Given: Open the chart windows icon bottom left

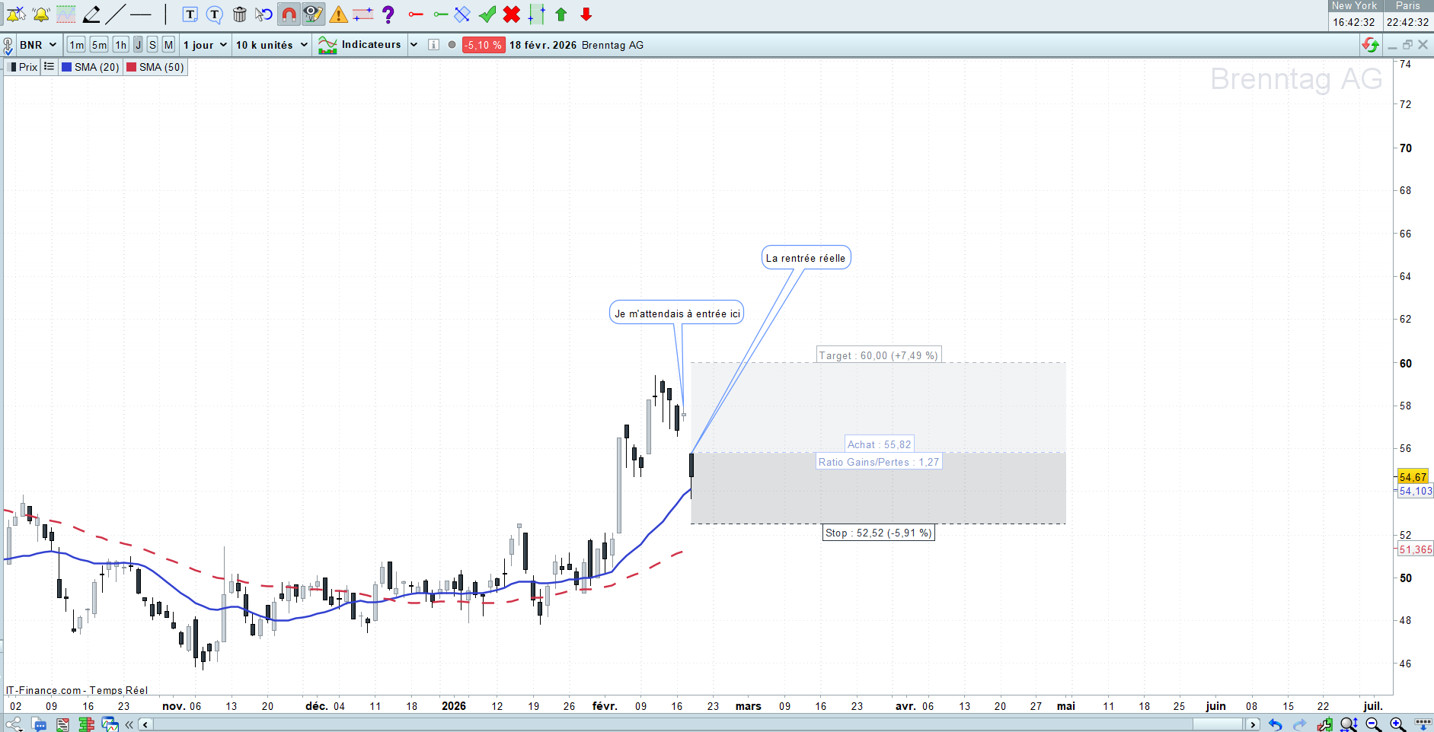Looking at the screenshot, I should pos(110,724).
